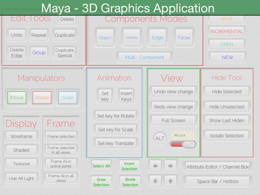Click Set key Translate

point(116,143)
